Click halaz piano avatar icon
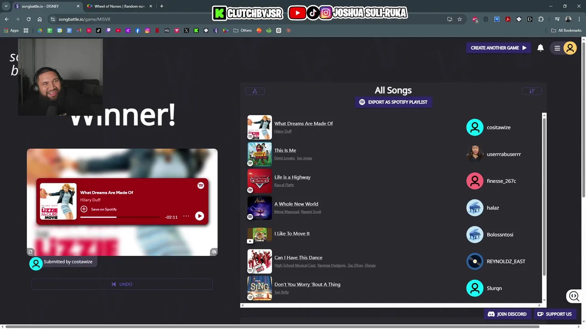Viewport: 586px width, 329px height. [x=475, y=208]
